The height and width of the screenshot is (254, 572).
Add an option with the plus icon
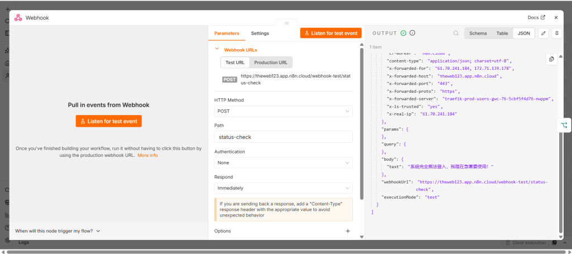[347, 231]
